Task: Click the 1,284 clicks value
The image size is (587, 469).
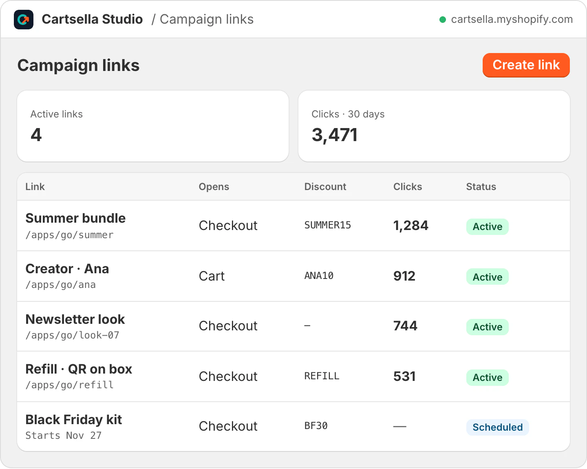Action: coord(411,226)
